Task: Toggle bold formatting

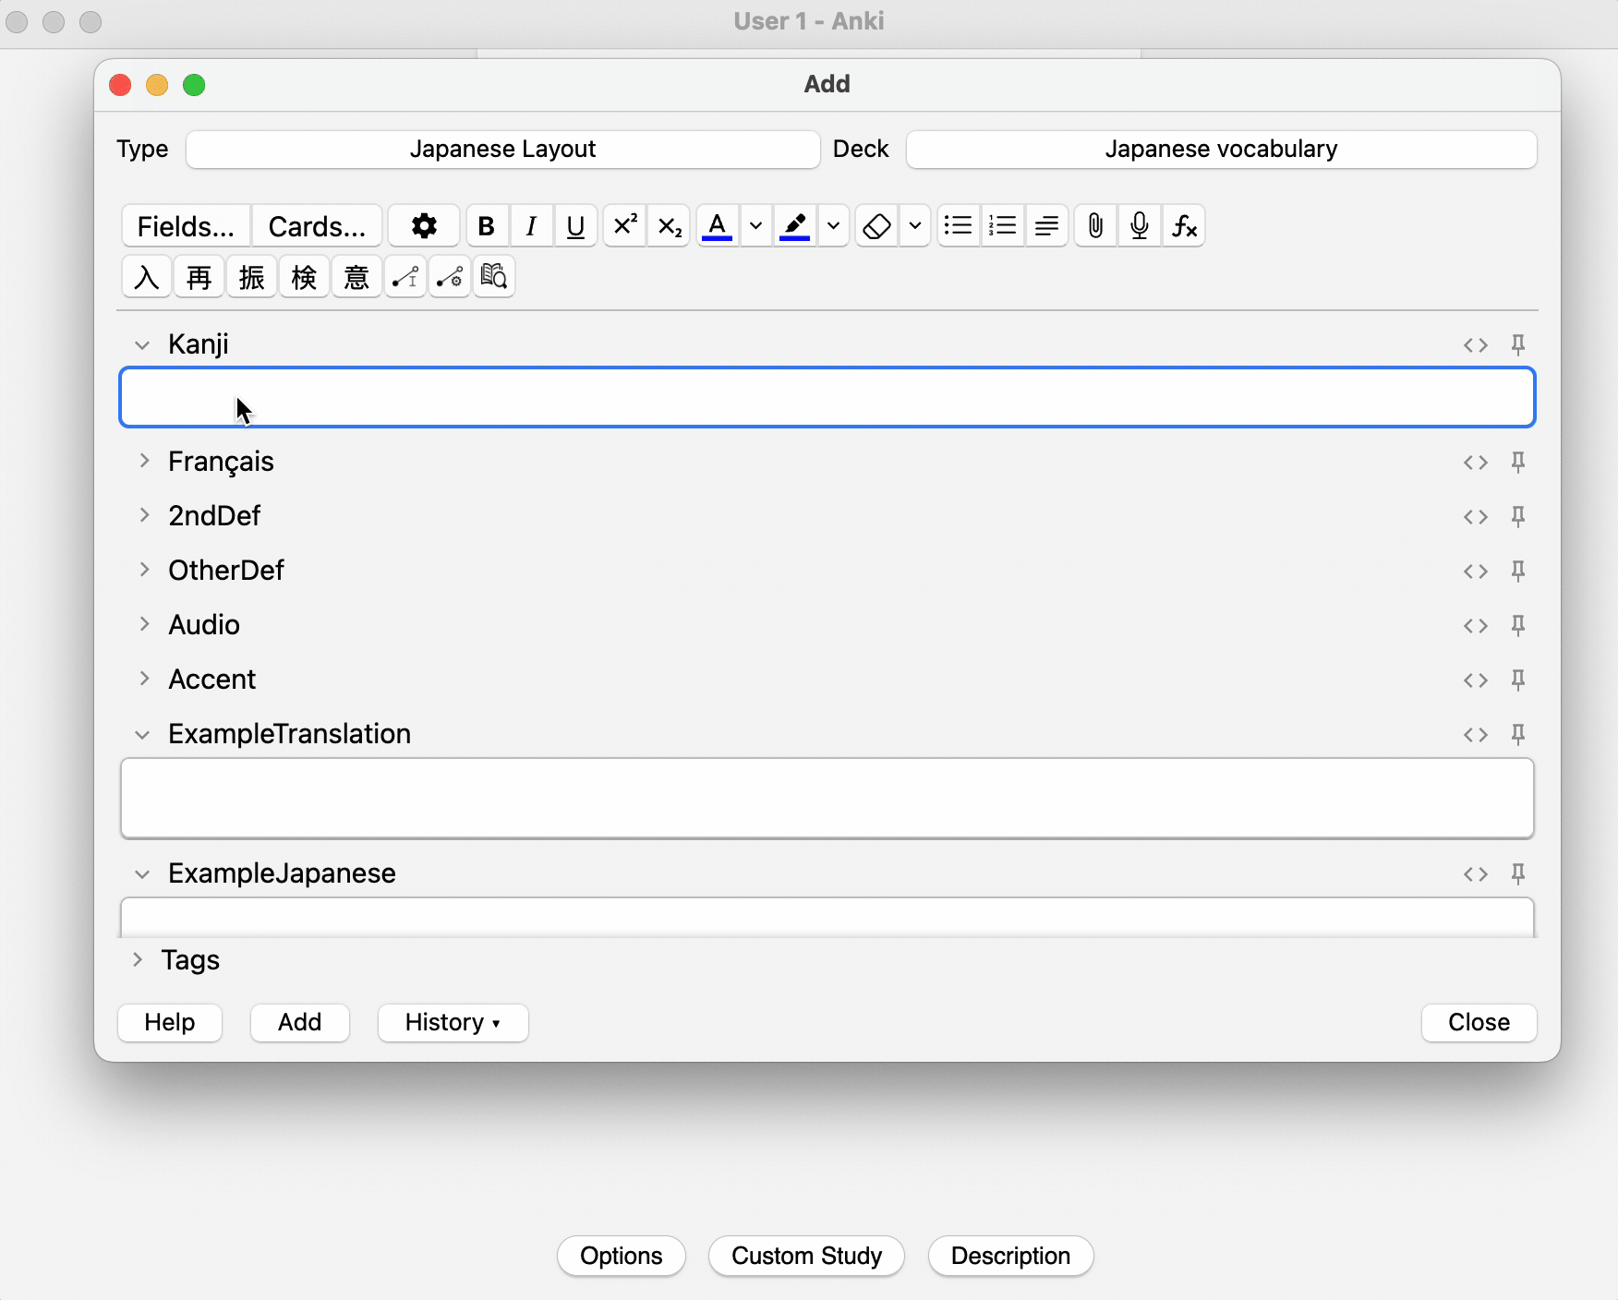Action: coord(487,226)
